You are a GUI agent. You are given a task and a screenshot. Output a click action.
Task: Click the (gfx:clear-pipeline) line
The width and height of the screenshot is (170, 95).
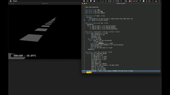pos(92,7)
